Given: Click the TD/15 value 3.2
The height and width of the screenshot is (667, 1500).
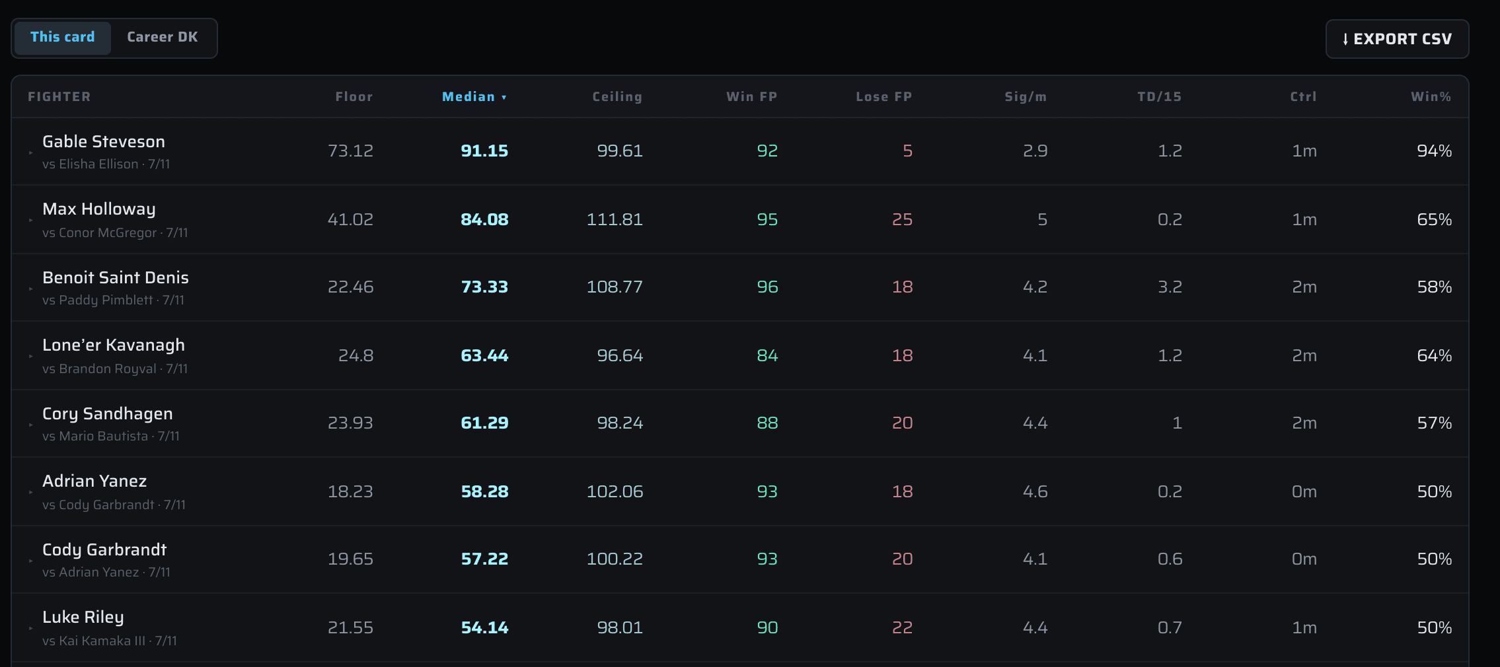Looking at the screenshot, I should click(1170, 287).
